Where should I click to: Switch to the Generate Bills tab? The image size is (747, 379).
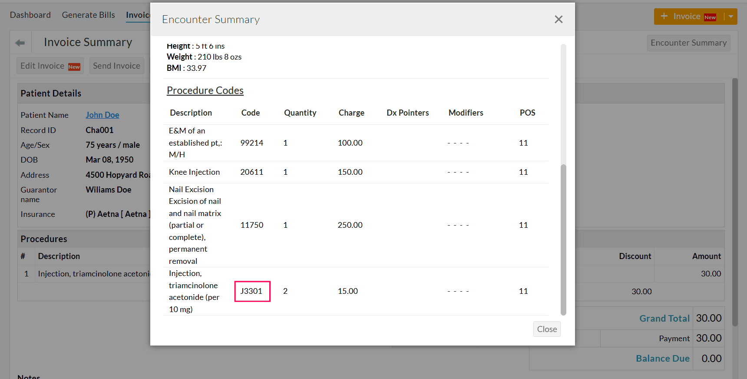[x=88, y=15]
